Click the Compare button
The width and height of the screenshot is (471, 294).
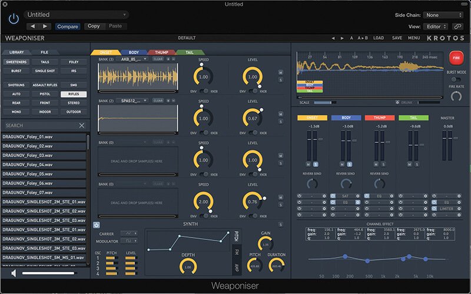[68, 26]
